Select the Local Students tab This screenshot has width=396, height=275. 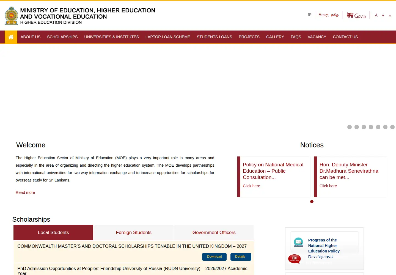[x=53, y=233]
